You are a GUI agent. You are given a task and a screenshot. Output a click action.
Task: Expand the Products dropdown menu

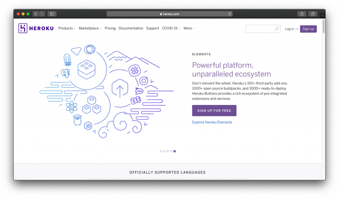[x=67, y=28]
